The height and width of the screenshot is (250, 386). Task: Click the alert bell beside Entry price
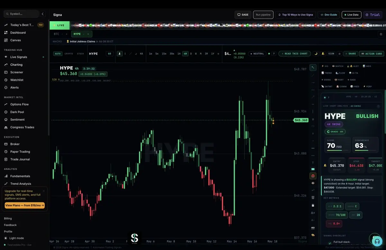pyautogui.click(x=325, y=165)
